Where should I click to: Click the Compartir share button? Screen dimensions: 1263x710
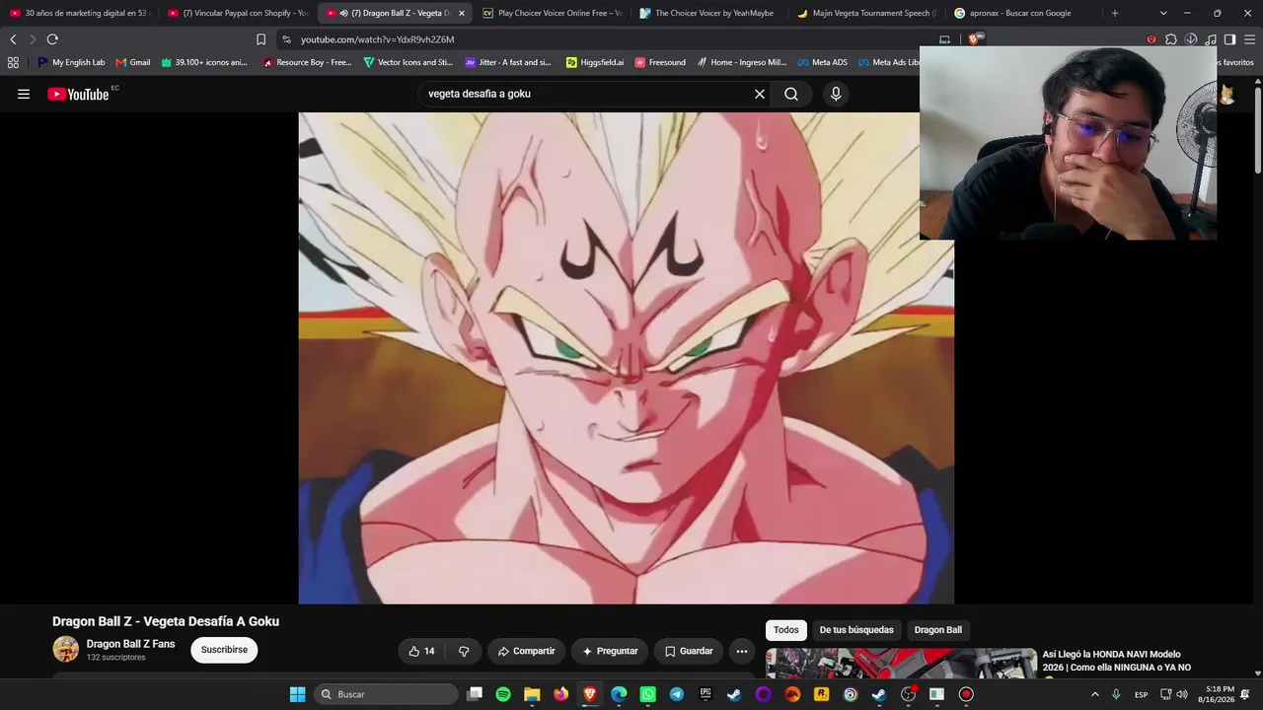coord(527,651)
